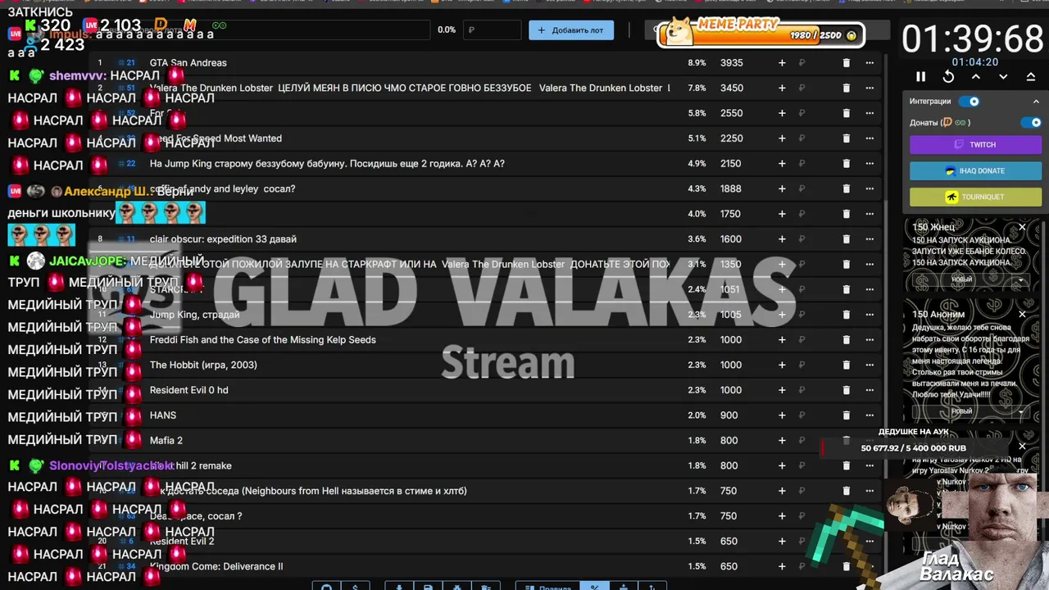Add amount to coffin of andy and leyley
The width and height of the screenshot is (1049, 590).
pyautogui.click(x=782, y=188)
